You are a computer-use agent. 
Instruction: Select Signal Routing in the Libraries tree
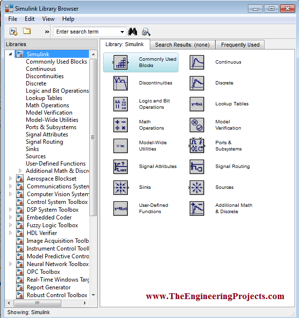[44, 142]
